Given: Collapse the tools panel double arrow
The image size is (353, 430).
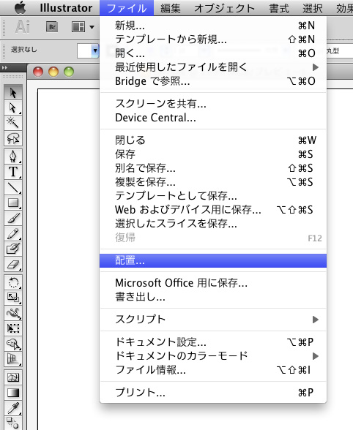Looking at the screenshot, I should click(x=4, y=67).
